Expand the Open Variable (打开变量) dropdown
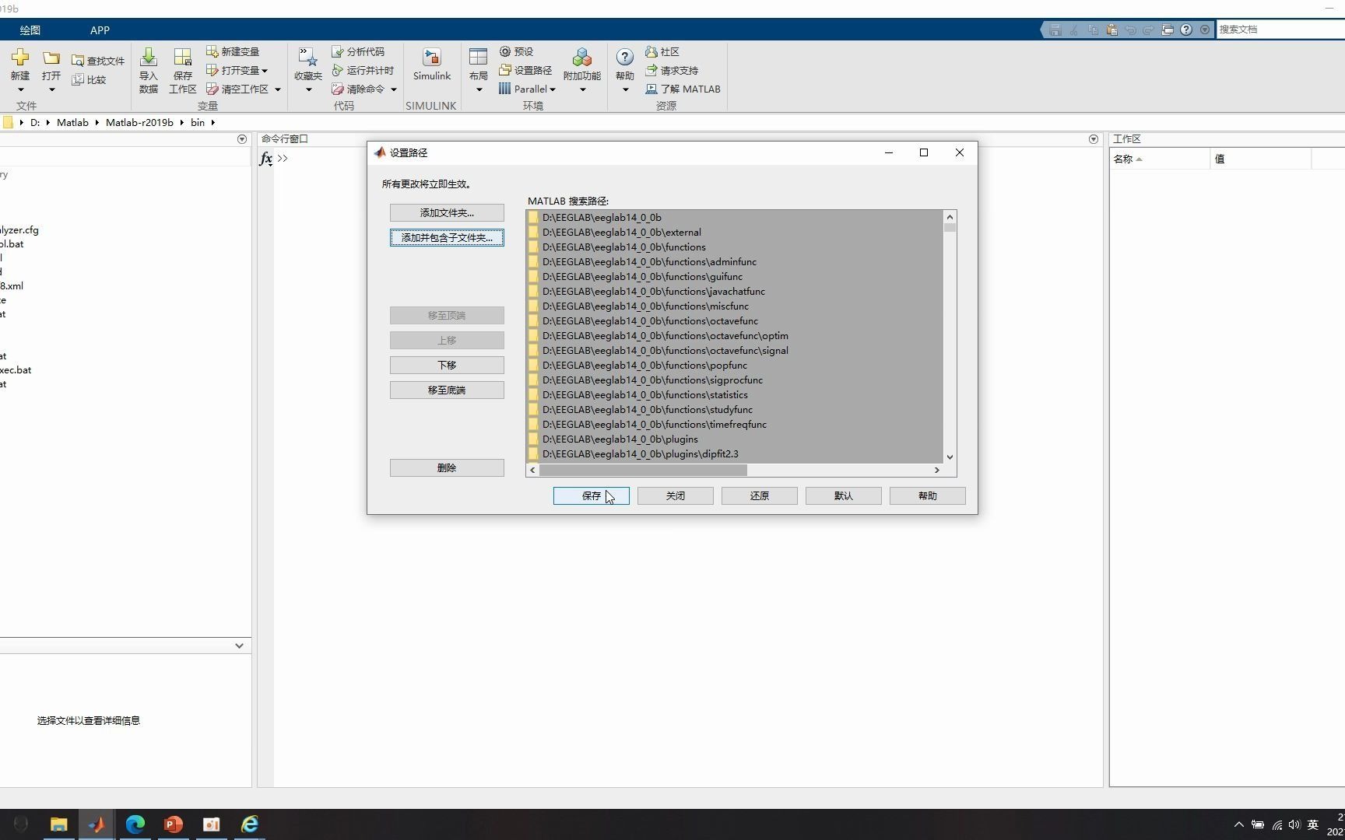The height and width of the screenshot is (840, 1345). point(265,71)
